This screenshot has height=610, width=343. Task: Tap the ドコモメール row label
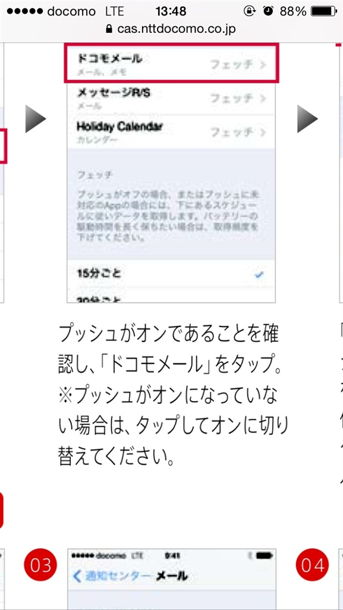coord(110,59)
